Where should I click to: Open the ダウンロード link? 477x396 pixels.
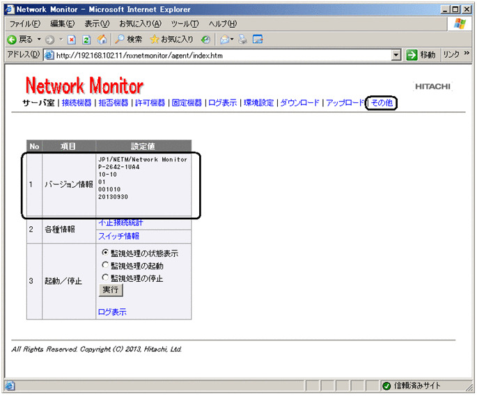click(x=300, y=103)
